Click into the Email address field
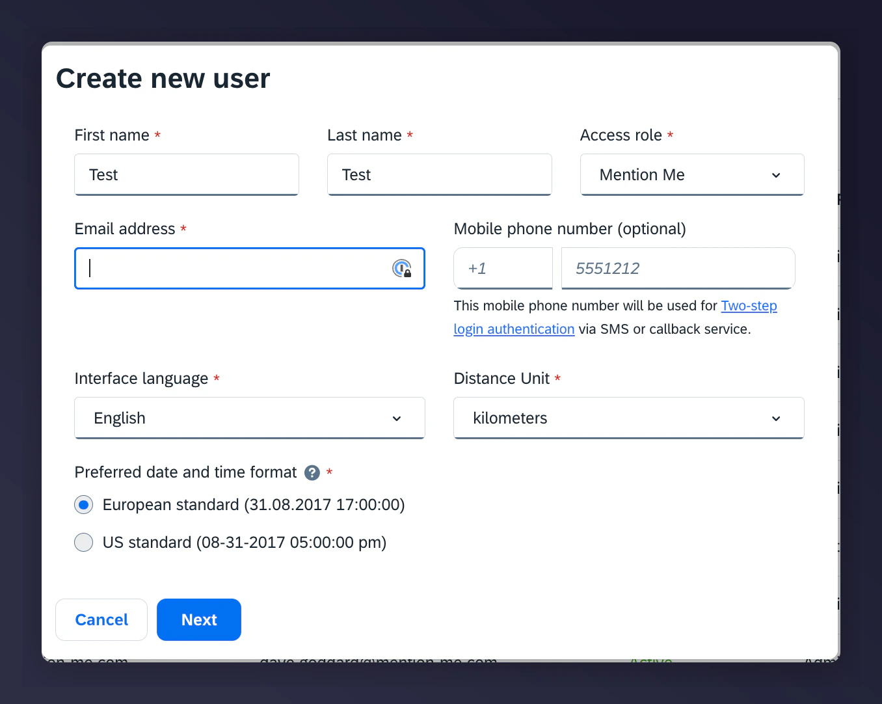Image resolution: width=882 pixels, height=704 pixels. [x=250, y=268]
